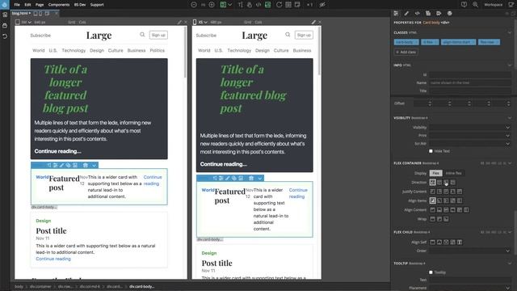Click the Add class button

coord(406,52)
